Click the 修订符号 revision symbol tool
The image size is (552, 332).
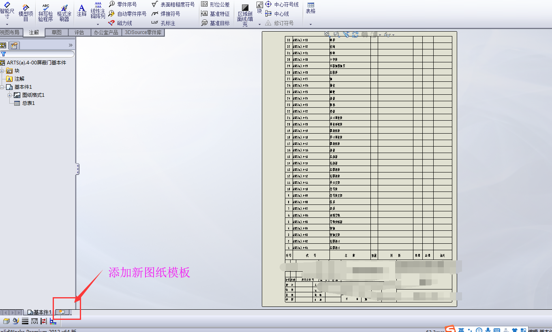pyautogui.click(x=280, y=23)
